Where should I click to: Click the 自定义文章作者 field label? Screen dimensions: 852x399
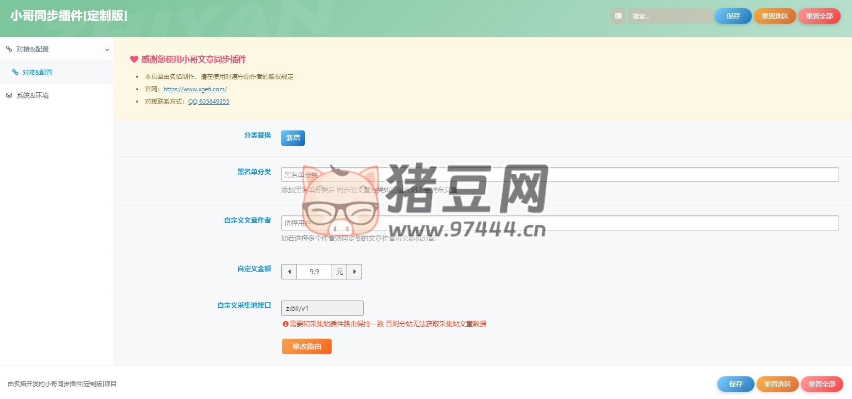coord(248,220)
